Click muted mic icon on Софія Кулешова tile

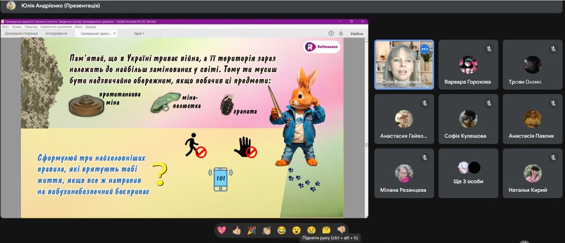pos(489,103)
